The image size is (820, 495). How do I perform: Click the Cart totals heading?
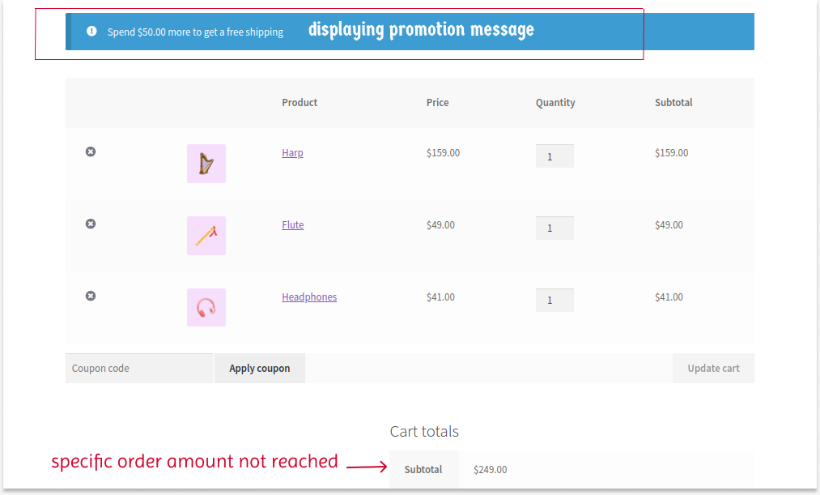click(x=424, y=431)
